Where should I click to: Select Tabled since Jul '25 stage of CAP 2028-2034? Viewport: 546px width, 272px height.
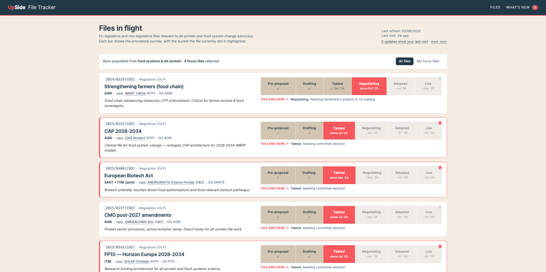click(339, 131)
